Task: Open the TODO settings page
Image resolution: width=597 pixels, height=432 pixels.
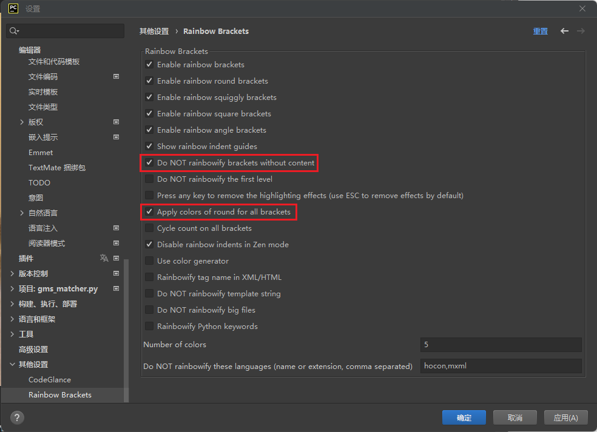Action: [x=39, y=183]
